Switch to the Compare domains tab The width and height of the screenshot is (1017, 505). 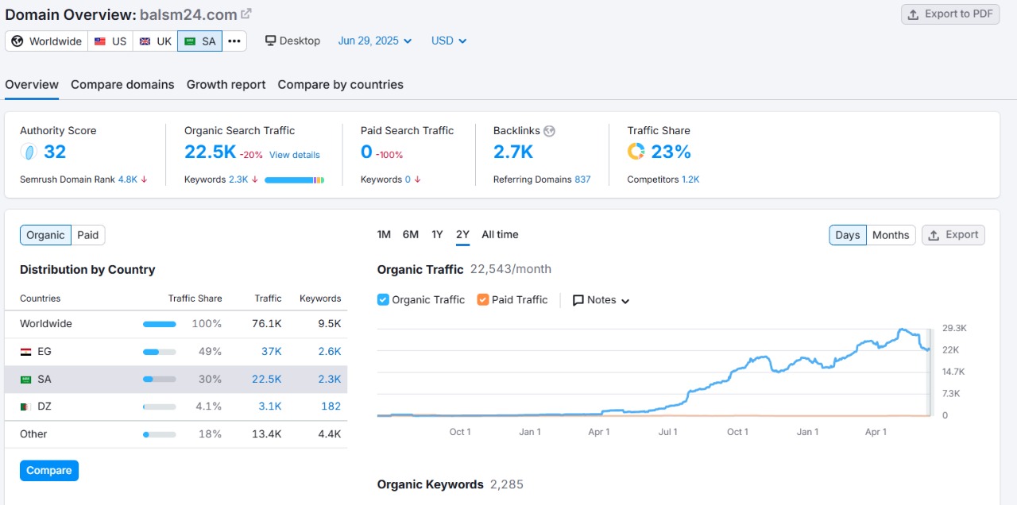click(122, 84)
